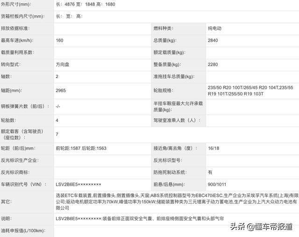Select the steering value 方向盘

pos(63,65)
